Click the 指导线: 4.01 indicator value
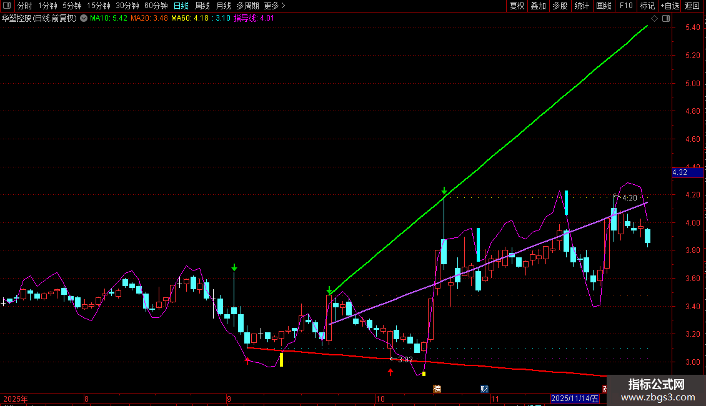The image size is (706, 406). pyautogui.click(x=254, y=19)
